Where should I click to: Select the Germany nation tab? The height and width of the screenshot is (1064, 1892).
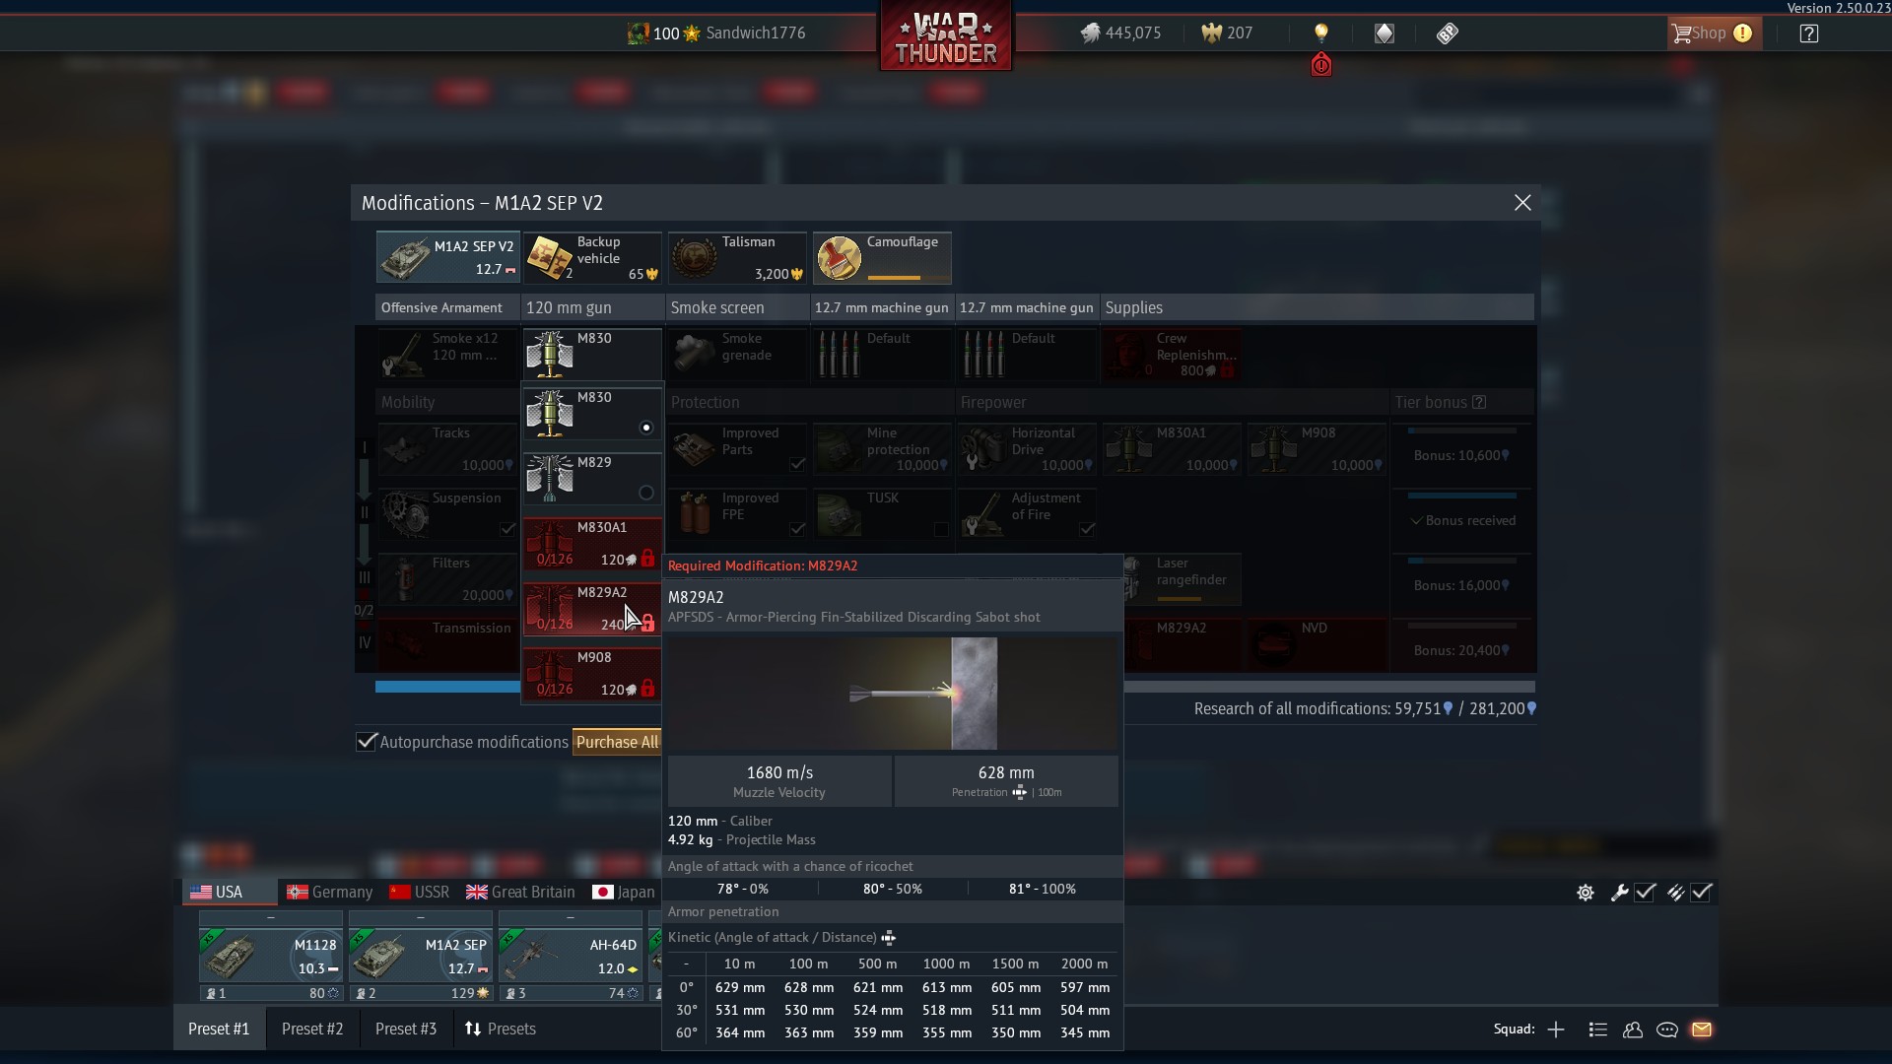click(329, 893)
